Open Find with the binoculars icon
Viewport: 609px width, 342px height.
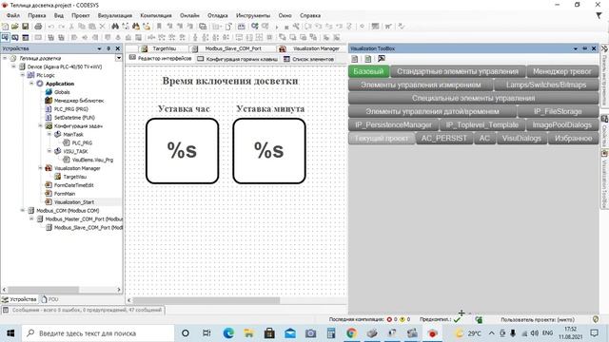click(x=115, y=27)
